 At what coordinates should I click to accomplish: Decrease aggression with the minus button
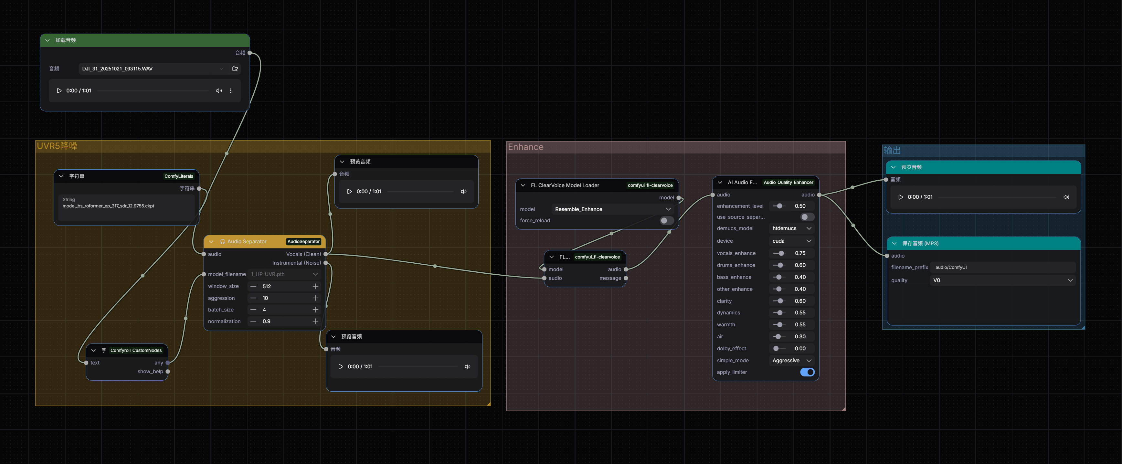coord(253,298)
